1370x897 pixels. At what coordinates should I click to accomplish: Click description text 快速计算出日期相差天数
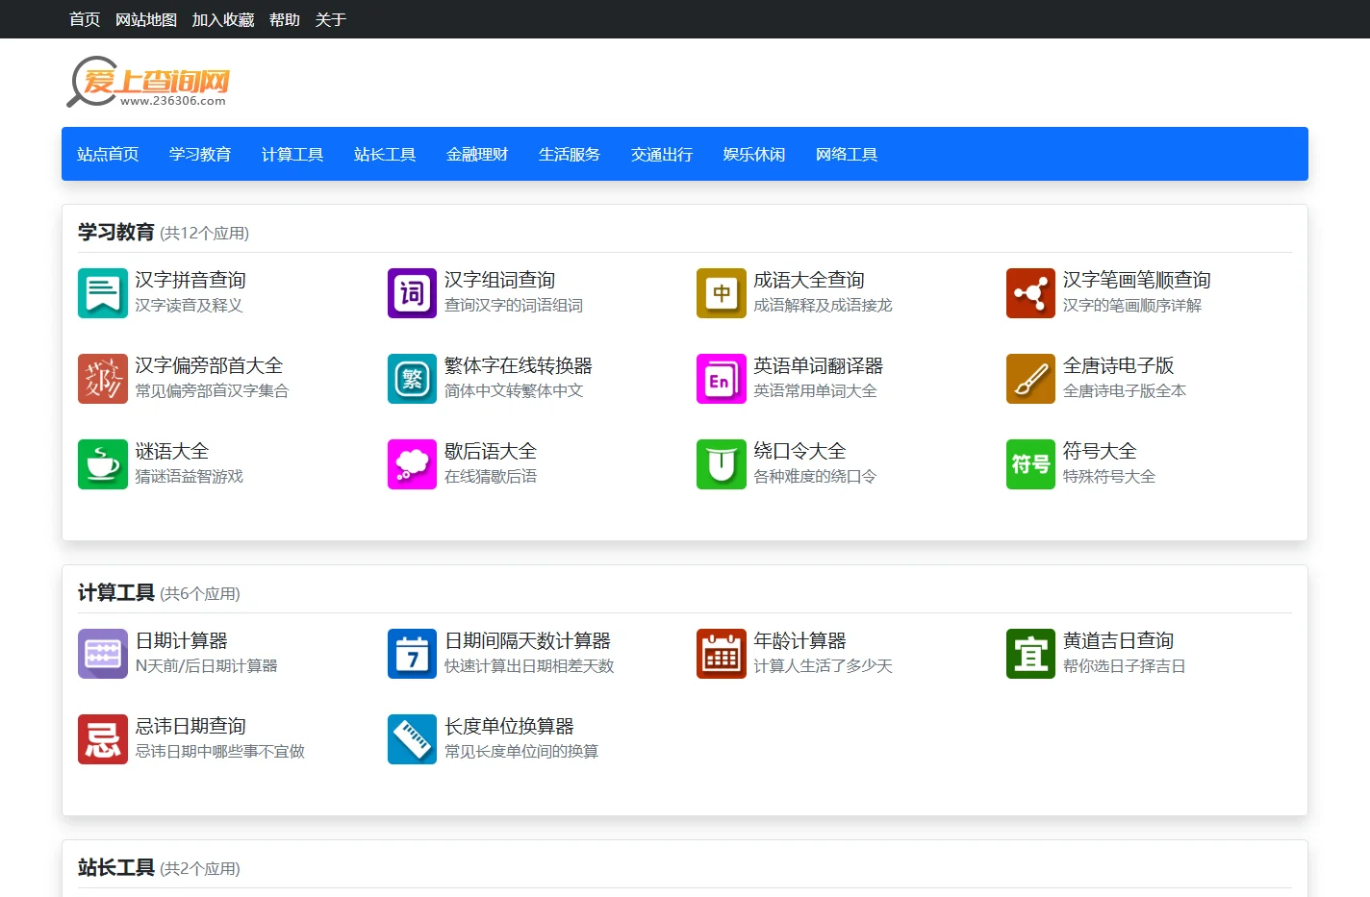tap(529, 665)
